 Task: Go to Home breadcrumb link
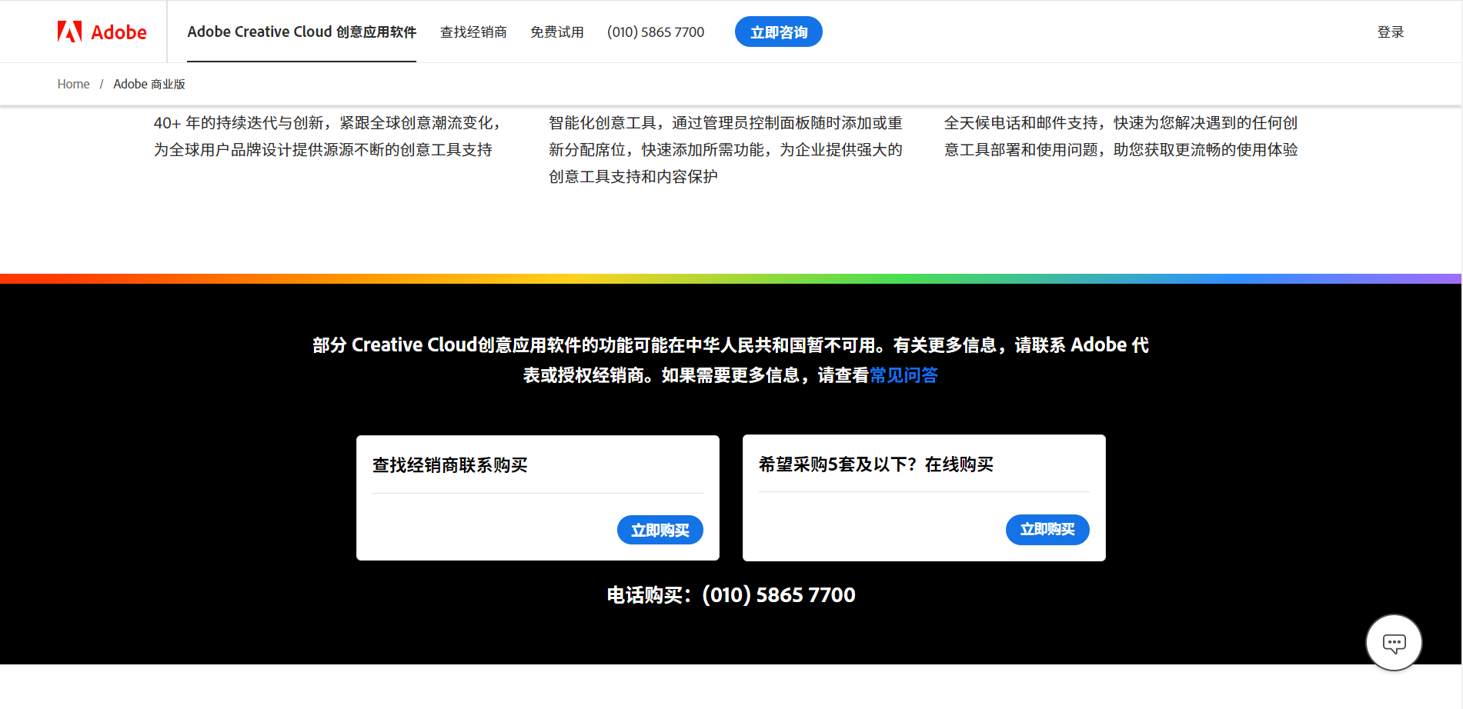click(73, 84)
